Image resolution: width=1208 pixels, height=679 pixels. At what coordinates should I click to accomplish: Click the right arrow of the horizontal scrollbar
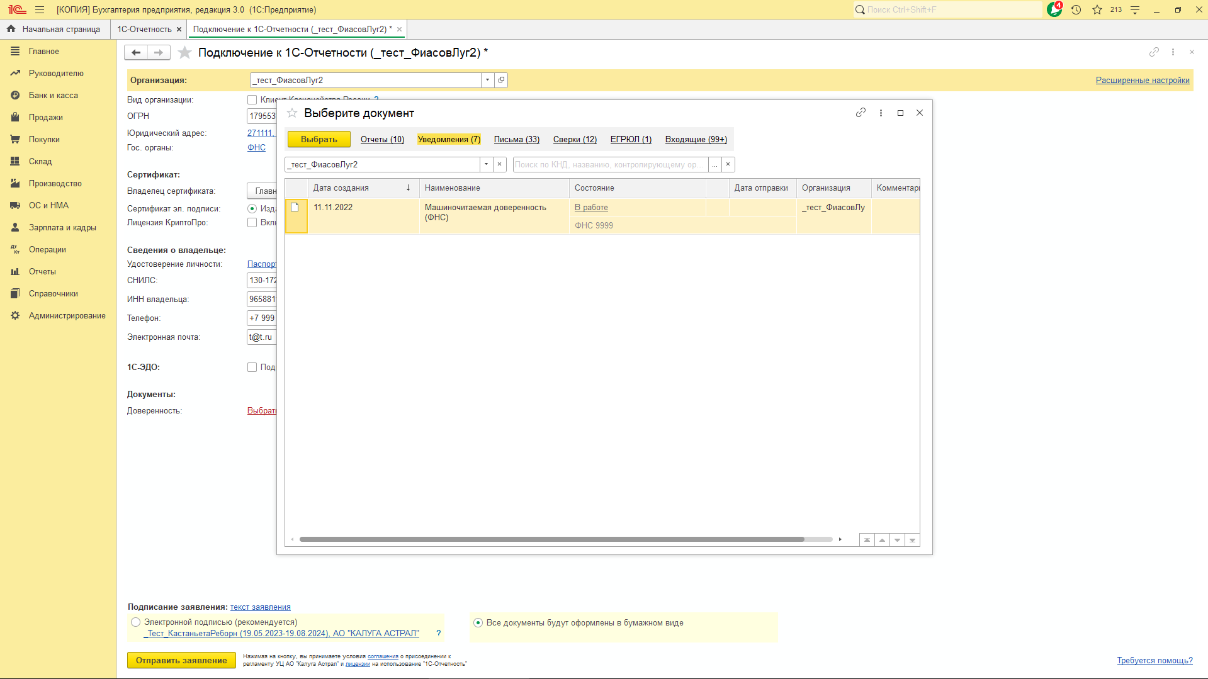(840, 539)
